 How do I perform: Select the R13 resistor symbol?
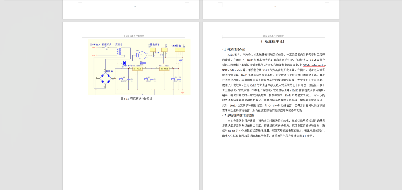click(143, 63)
